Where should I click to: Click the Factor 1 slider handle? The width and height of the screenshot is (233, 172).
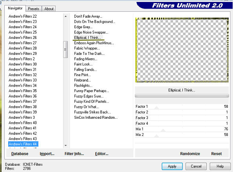(157, 108)
